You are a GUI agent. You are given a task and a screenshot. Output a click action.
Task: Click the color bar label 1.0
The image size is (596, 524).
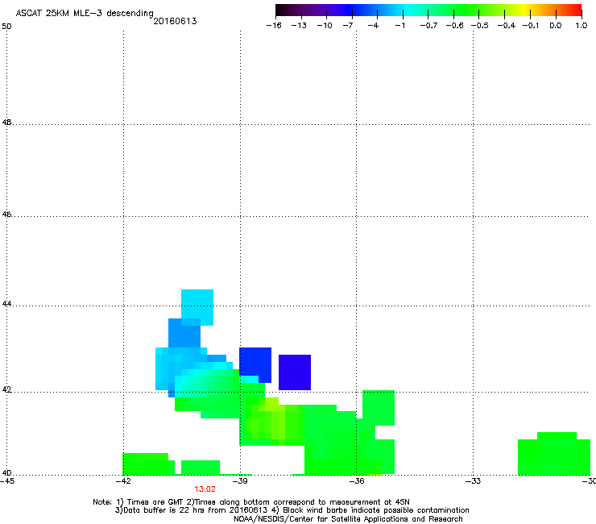582,26
